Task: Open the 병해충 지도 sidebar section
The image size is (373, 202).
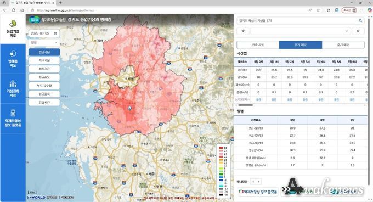Action: tap(13, 59)
